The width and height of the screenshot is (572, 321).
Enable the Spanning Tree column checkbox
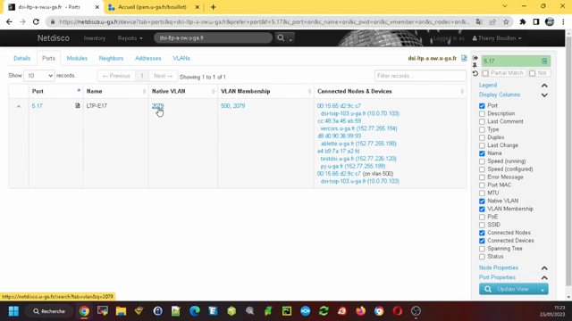point(482,249)
